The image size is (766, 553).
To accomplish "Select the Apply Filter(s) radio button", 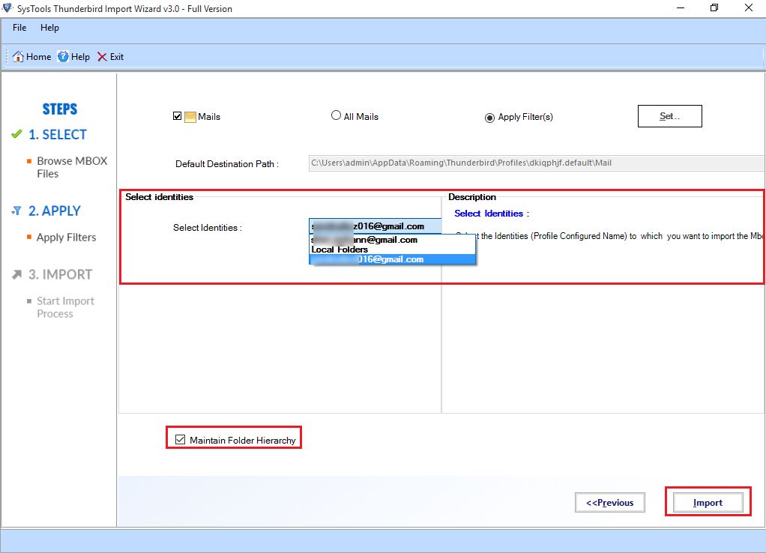I will tap(490, 117).
